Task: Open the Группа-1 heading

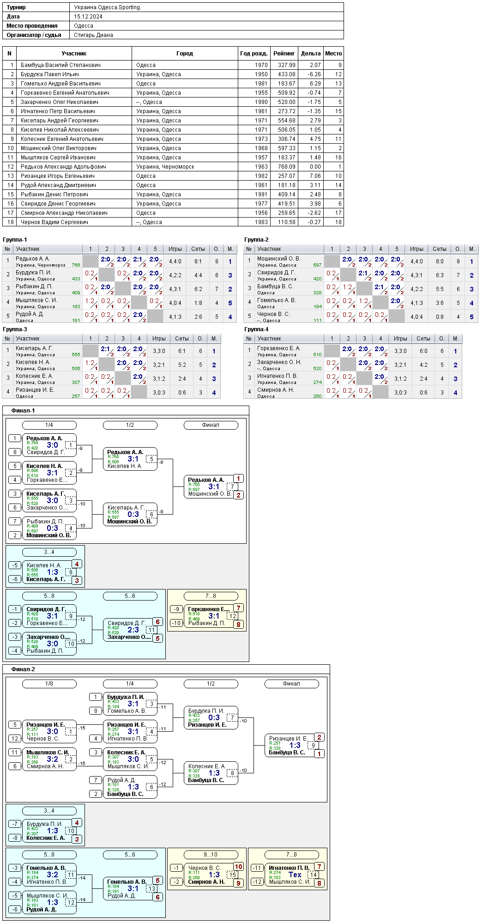Action: coord(15,240)
